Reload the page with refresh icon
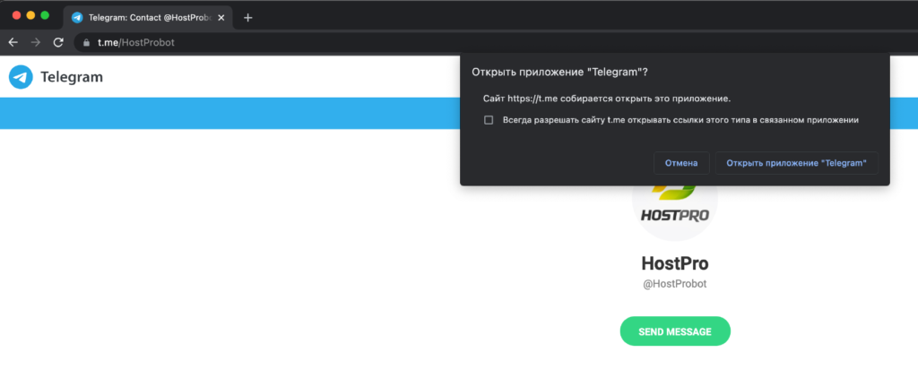This screenshot has height=378, width=918. click(x=58, y=42)
